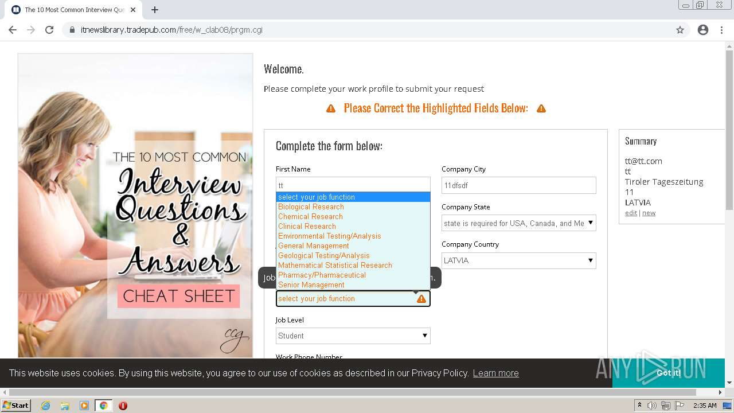Click Chrome icon in taskbar
This screenshot has width=734, height=413.
(103, 406)
